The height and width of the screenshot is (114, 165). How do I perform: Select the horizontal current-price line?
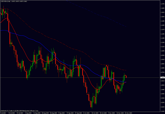tap(80, 77)
